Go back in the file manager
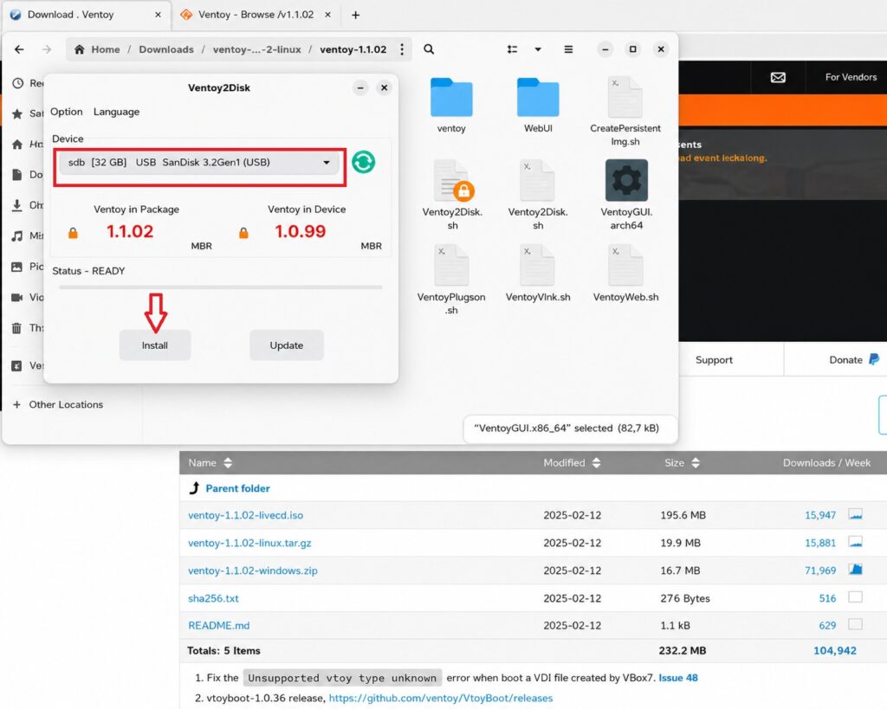Image resolution: width=887 pixels, height=709 pixels. click(x=19, y=49)
